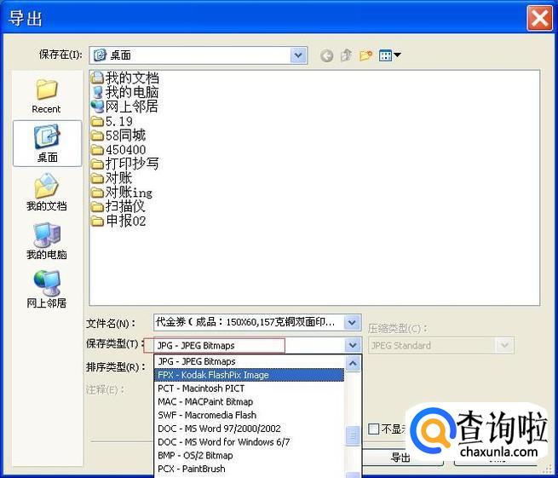Select the 对账ing folder
The image size is (558, 478).
(x=121, y=193)
